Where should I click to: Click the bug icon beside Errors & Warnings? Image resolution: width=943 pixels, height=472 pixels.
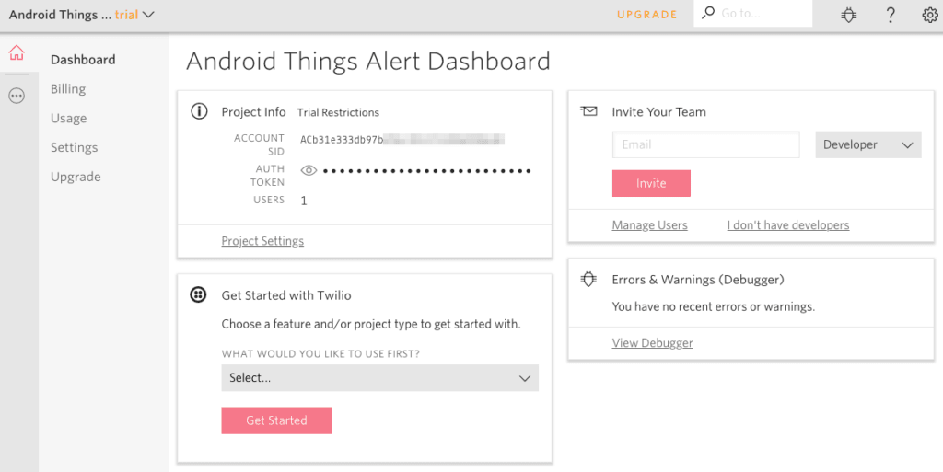(x=588, y=279)
